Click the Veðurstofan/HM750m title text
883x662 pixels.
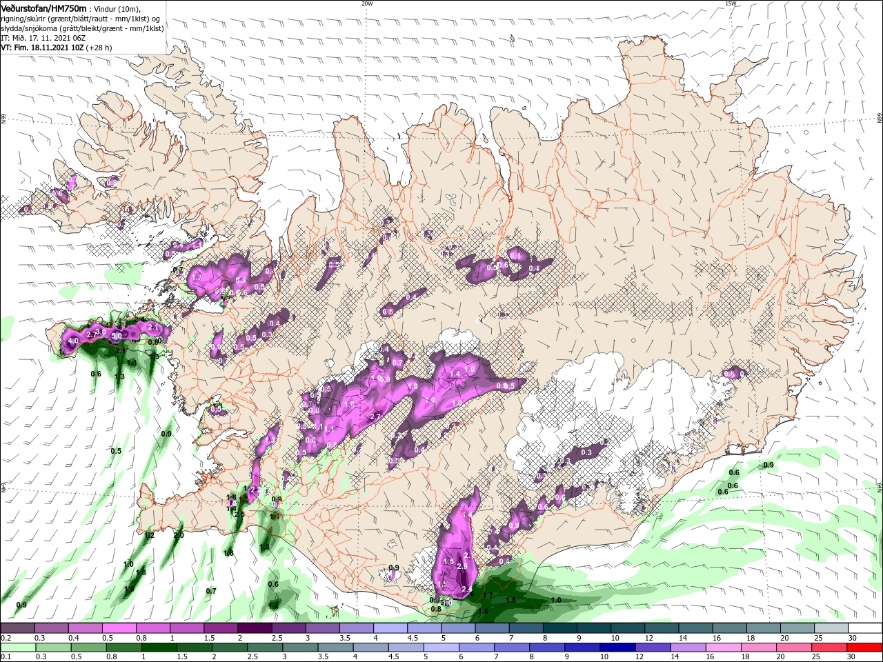43,8
